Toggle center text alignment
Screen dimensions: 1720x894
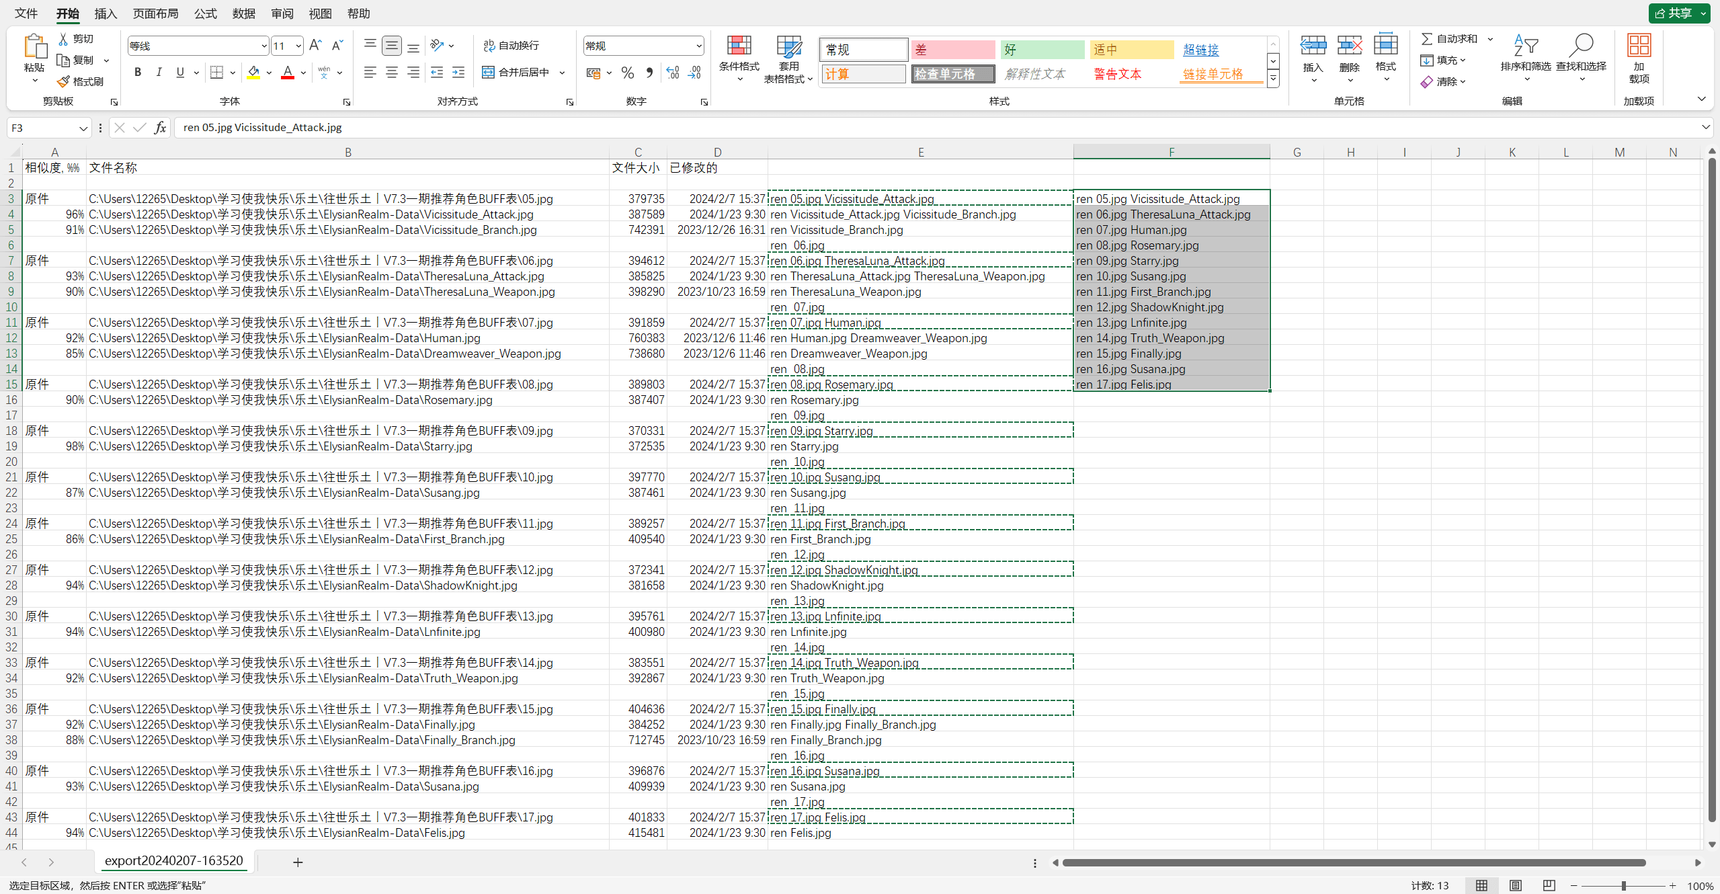pos(392,73)
